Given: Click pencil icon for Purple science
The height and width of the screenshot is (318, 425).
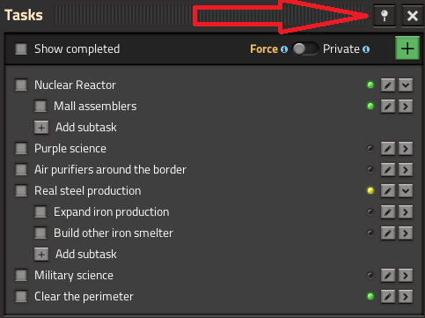Looking at the screenshot, I should tap(388, 149).
